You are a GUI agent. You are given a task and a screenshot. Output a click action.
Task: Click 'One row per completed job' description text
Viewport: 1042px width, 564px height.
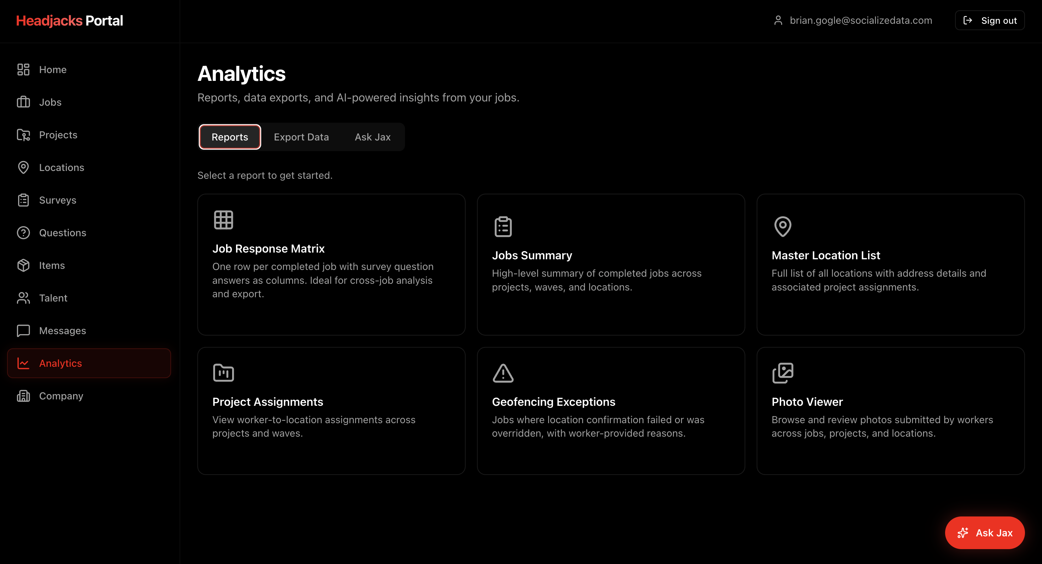click(x=323, y=280)
